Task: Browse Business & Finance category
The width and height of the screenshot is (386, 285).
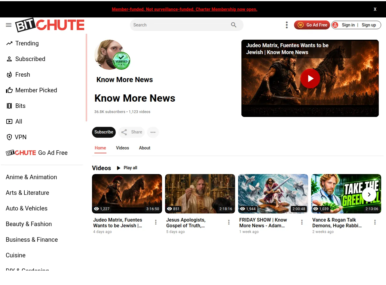Action: point(32,240)
